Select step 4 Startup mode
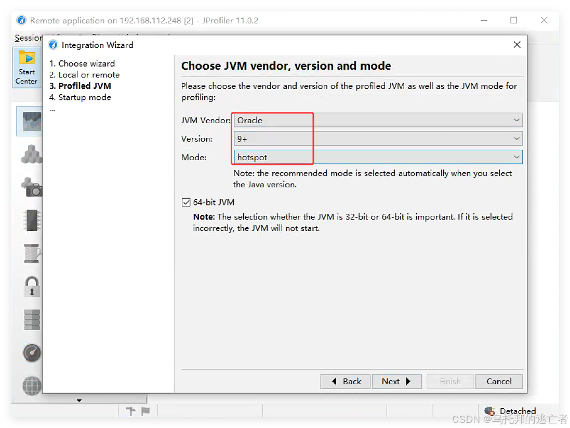570x428 pixels. [x=81, y=97]
